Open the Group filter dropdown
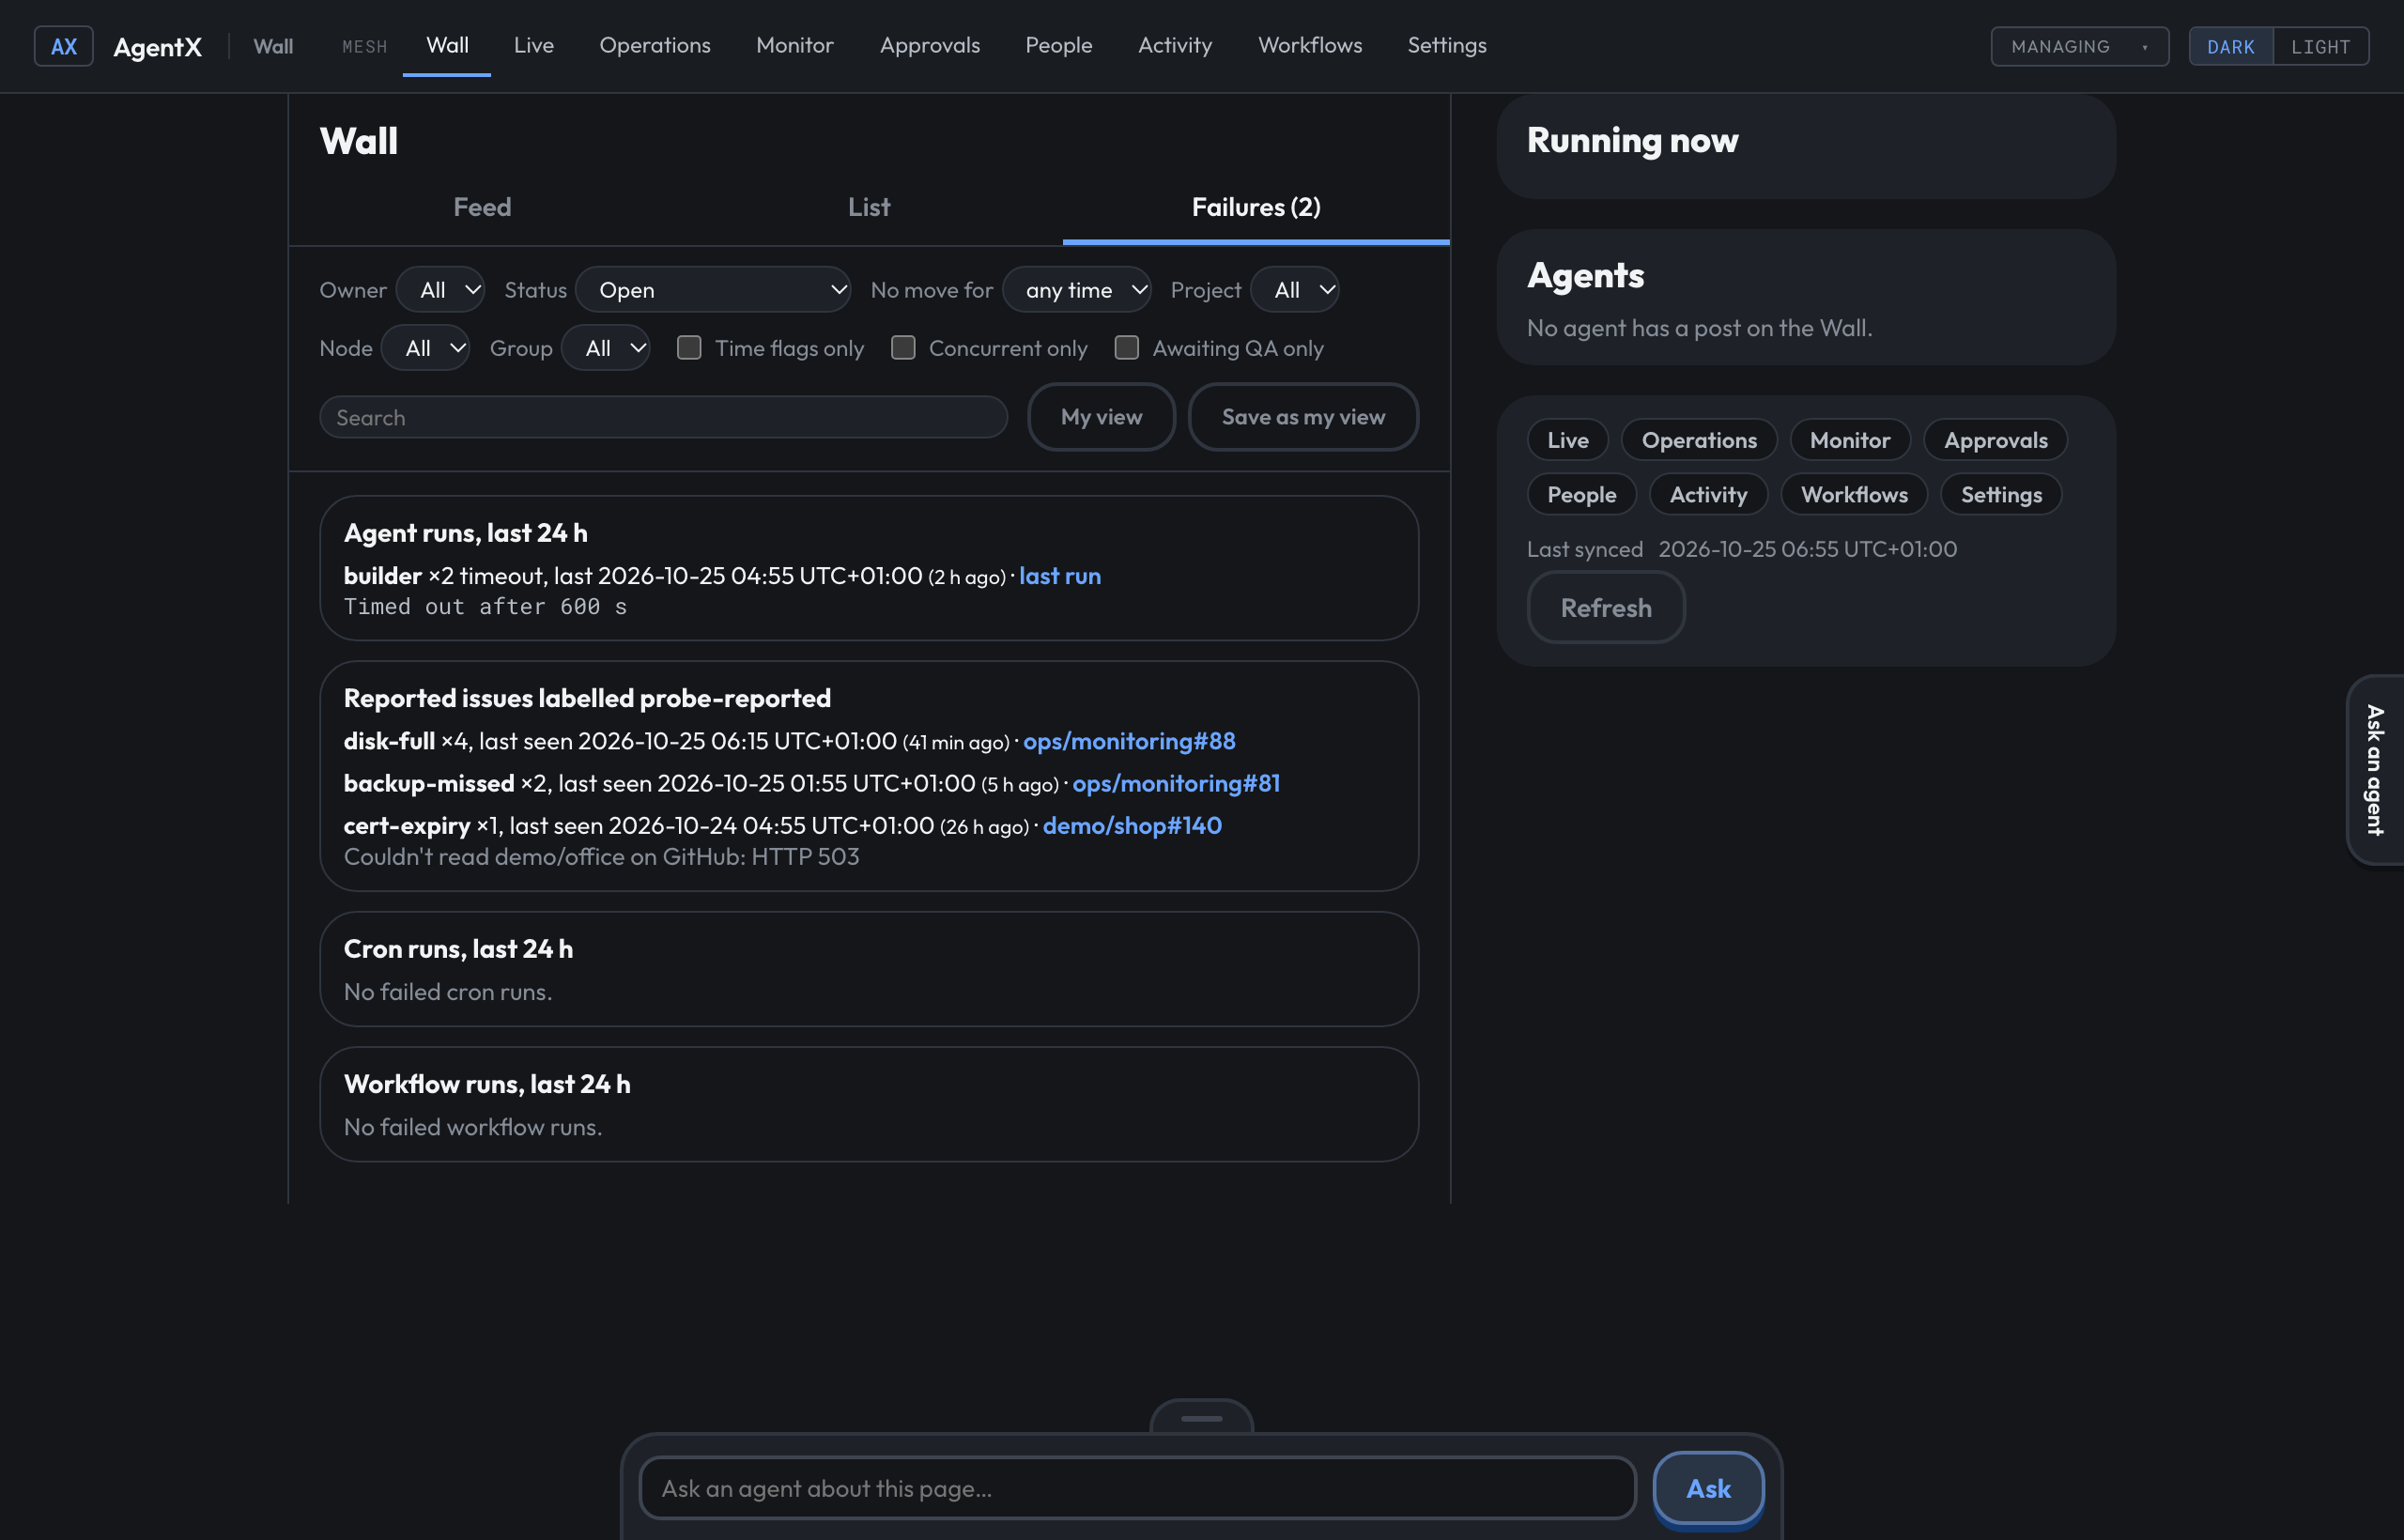The height and width of the screenshot is (1540, 2404). [x=606, y=348]
